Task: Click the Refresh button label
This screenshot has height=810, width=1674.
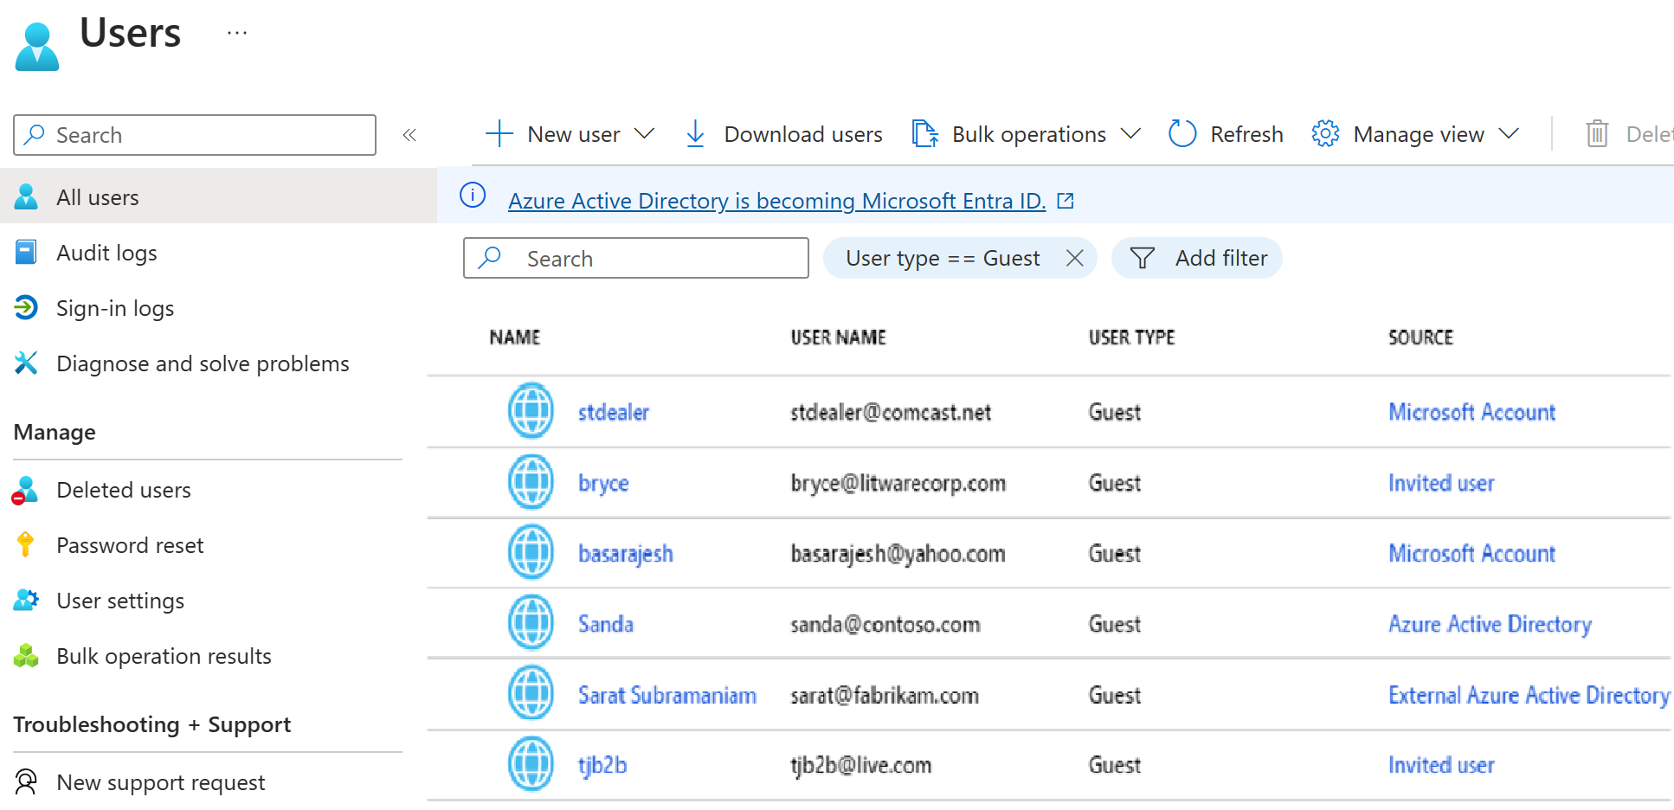Action: pyautogui.click(x=1246, y=134)
